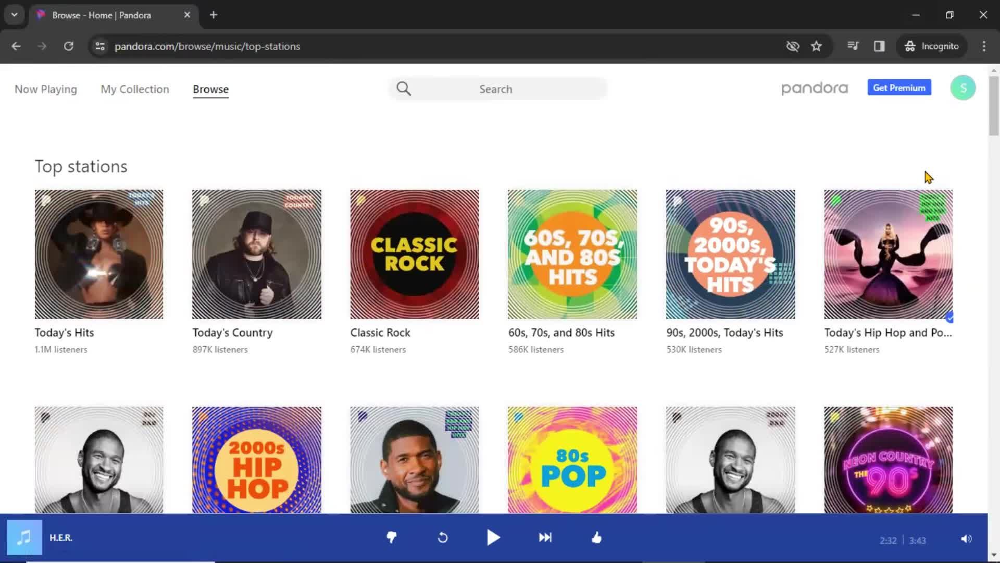Give thumbs up to current song
1000x563 pixels.
pos(596,537)
